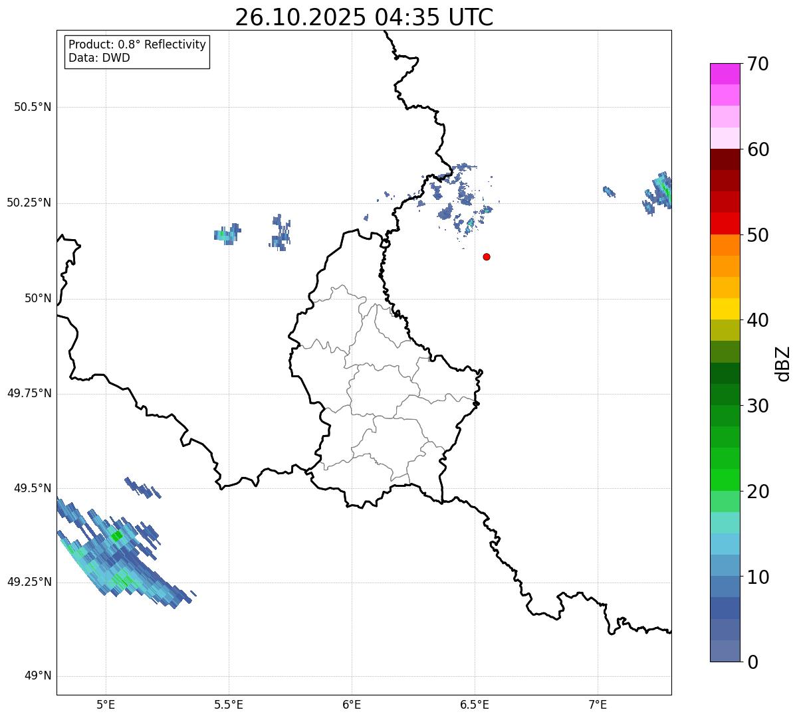Click the "Data: DWD" label
The image size is (799, 718).
coord(99,58)
